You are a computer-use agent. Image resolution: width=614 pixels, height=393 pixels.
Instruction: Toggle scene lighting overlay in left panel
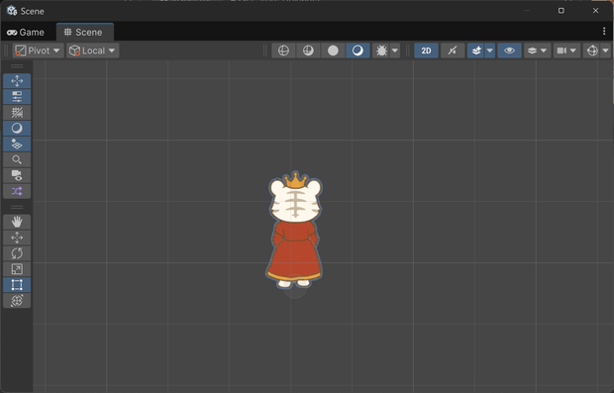pos(17,128)
